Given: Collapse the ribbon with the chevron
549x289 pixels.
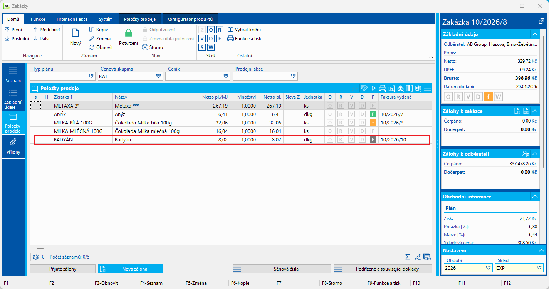Looking at the screenshot, I should point(431,57).
